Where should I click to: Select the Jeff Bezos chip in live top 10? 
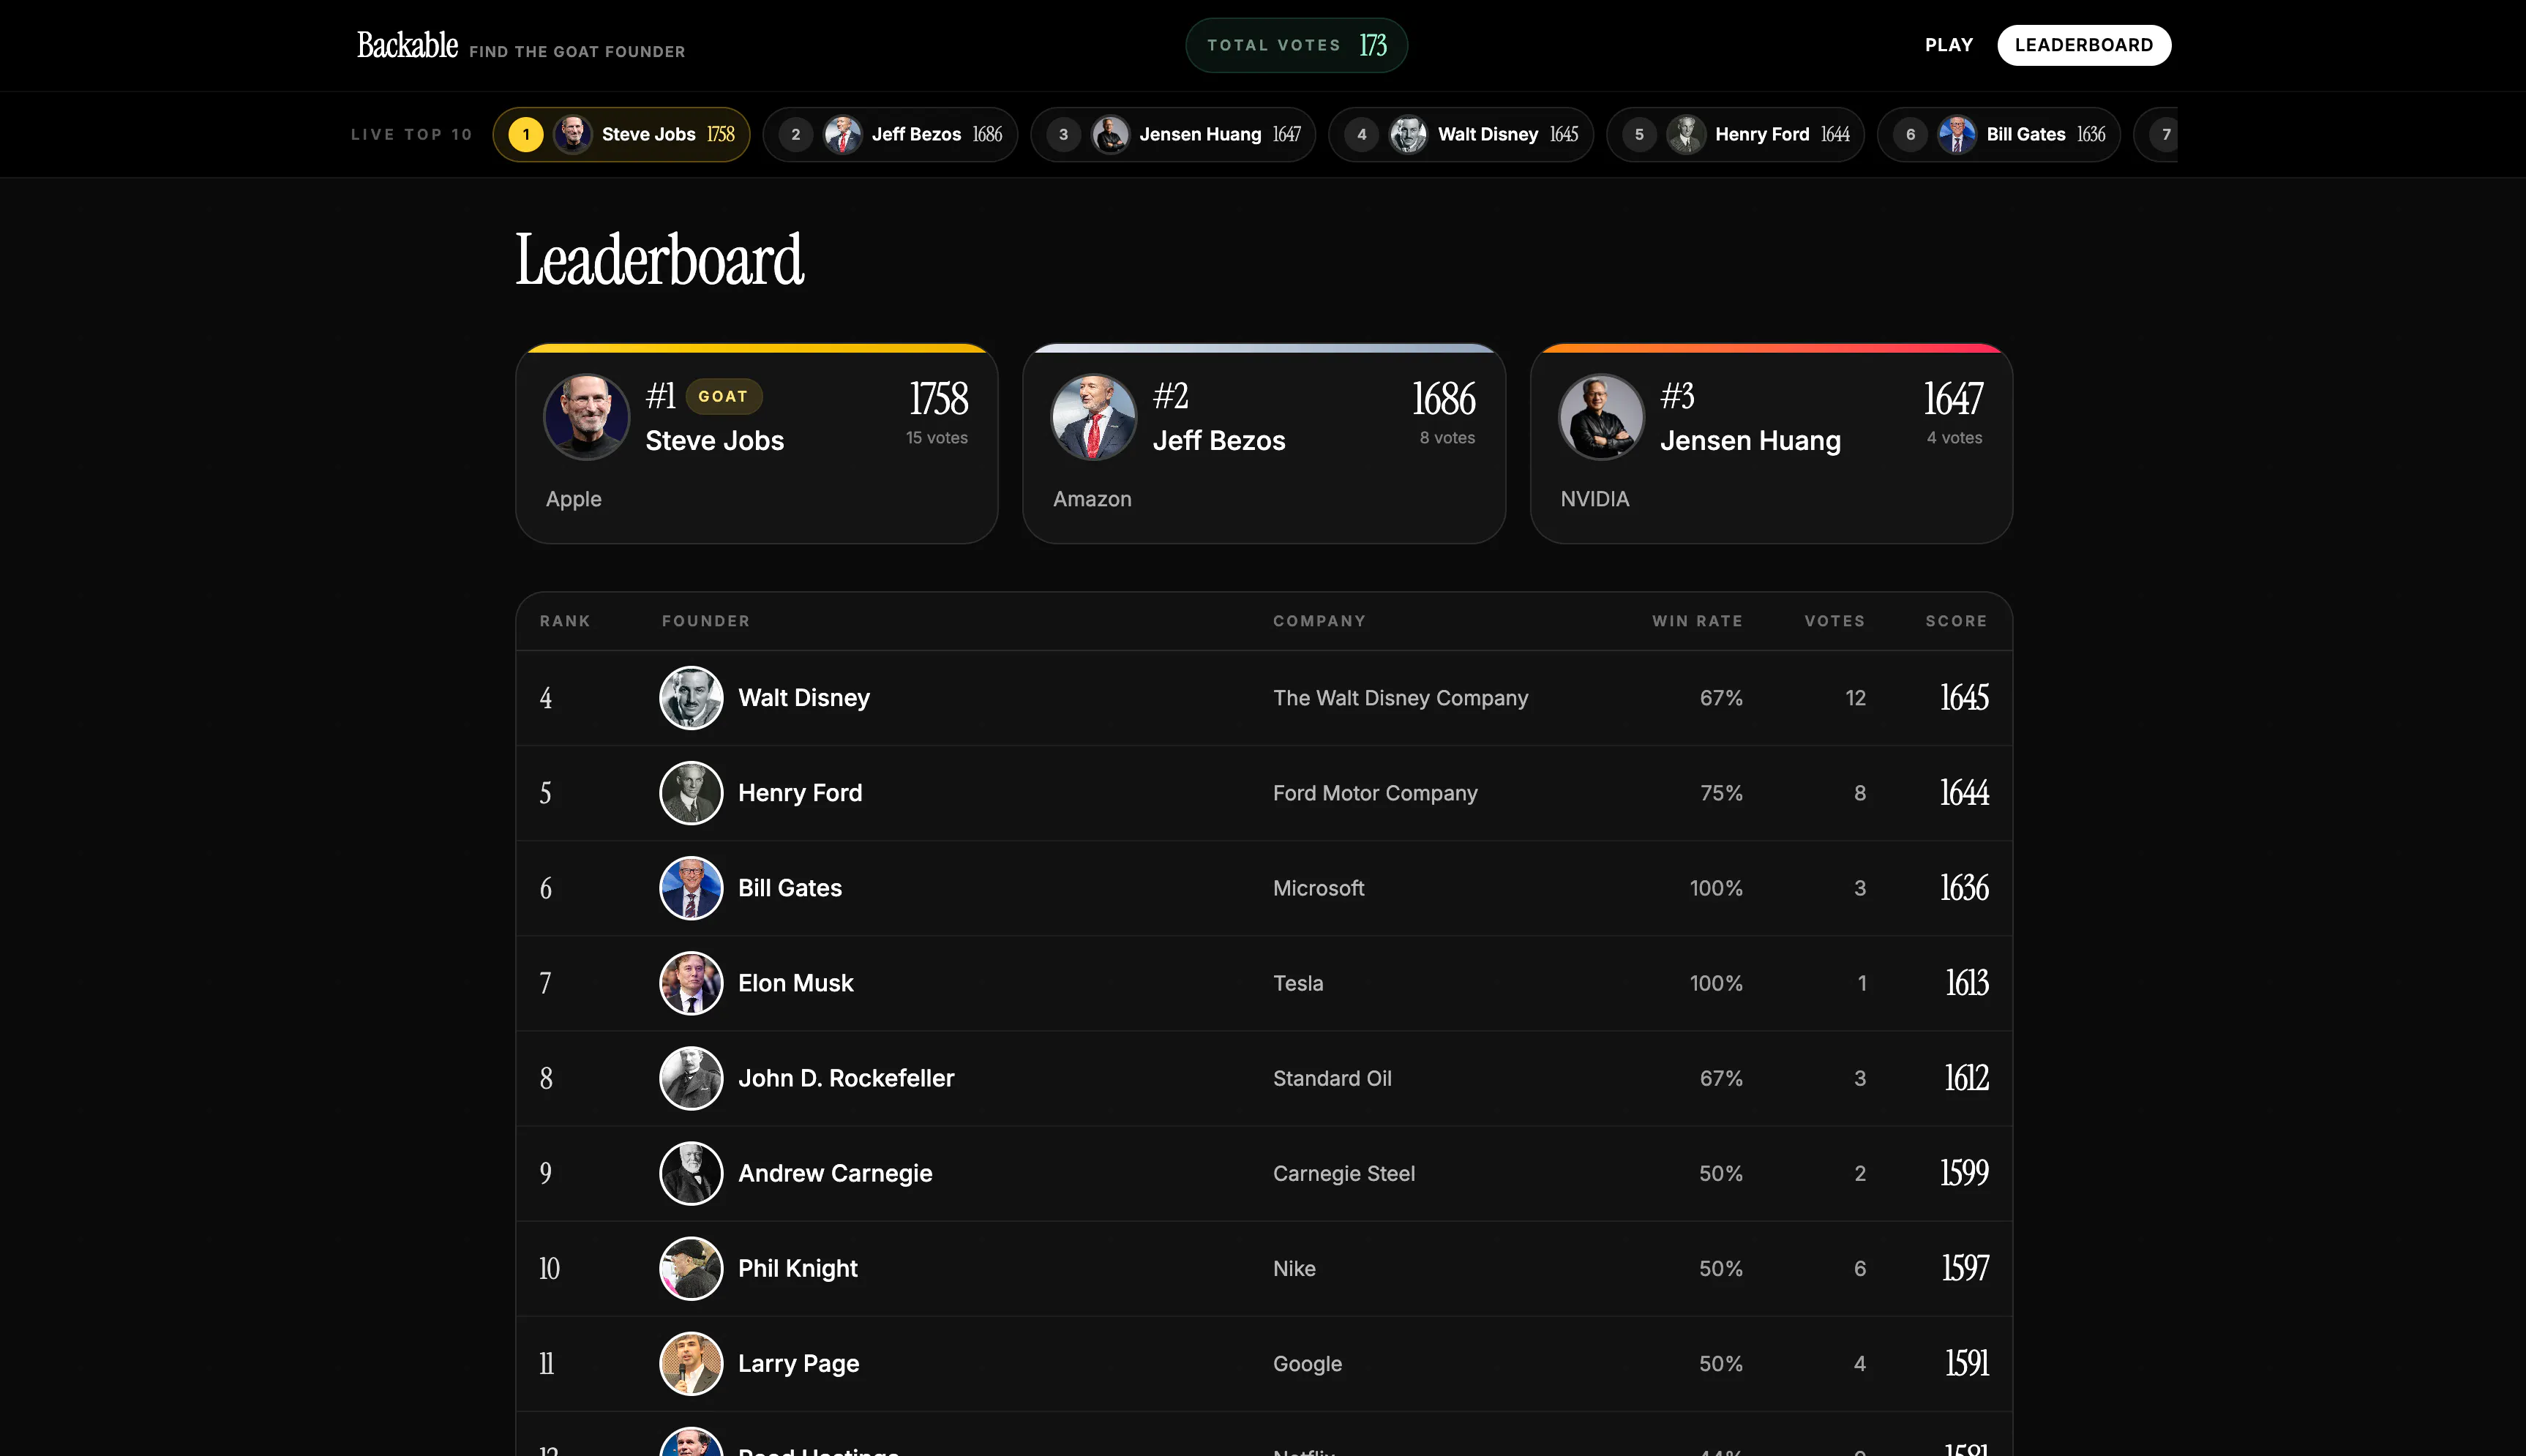click(x=890, y=134)
